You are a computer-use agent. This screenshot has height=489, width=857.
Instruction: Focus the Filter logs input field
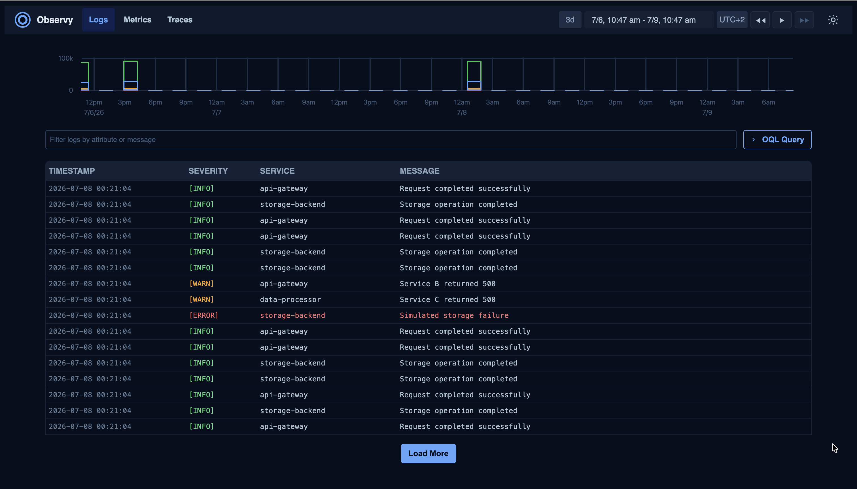[x=390, y=140]
